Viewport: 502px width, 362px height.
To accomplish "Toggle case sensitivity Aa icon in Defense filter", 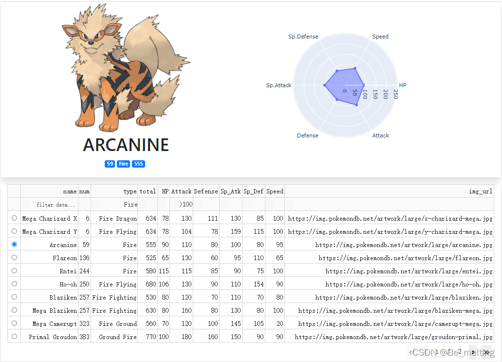I will [x=198, y=204].
